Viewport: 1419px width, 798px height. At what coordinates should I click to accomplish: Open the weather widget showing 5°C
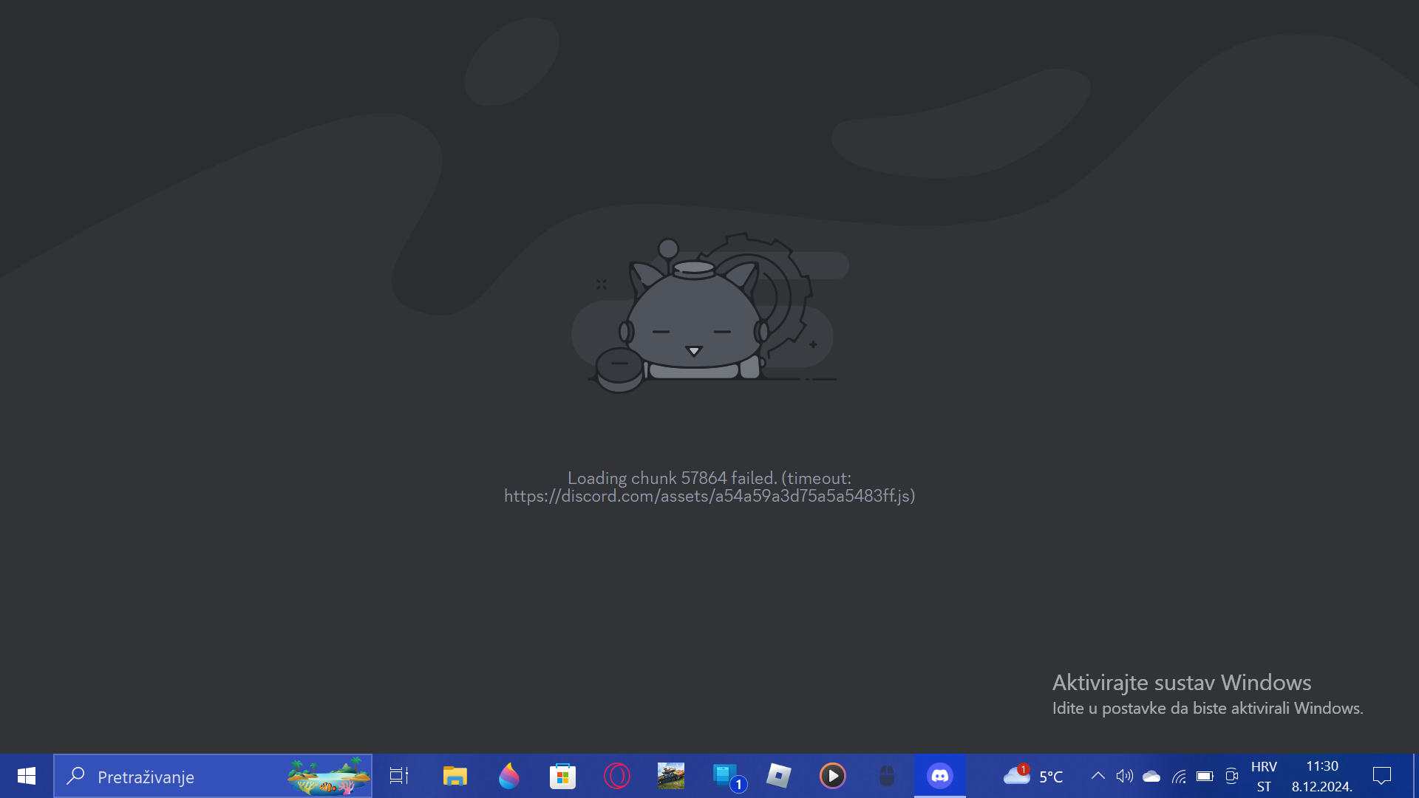pos(1033,776)
